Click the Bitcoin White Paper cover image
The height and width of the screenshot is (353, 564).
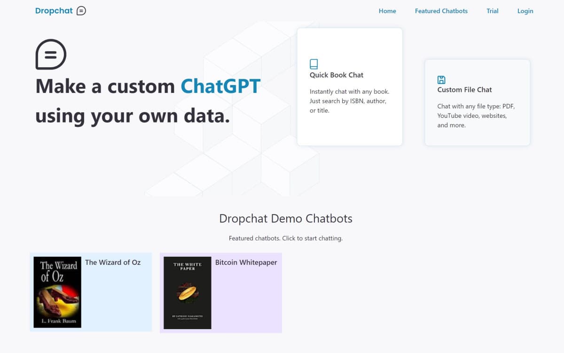click(188, 293)
